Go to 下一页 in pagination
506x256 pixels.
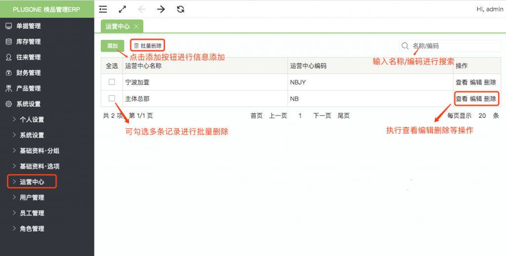322,115
